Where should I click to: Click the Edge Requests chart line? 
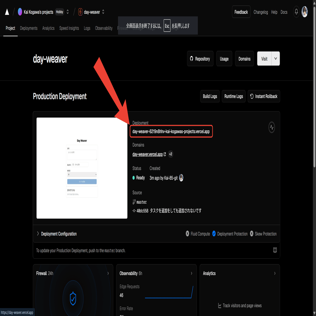[169, 292]
